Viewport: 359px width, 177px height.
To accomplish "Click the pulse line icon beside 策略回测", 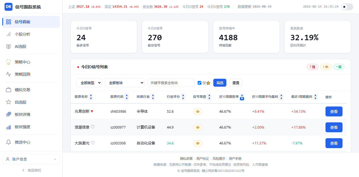I will (x=9, y=74).
